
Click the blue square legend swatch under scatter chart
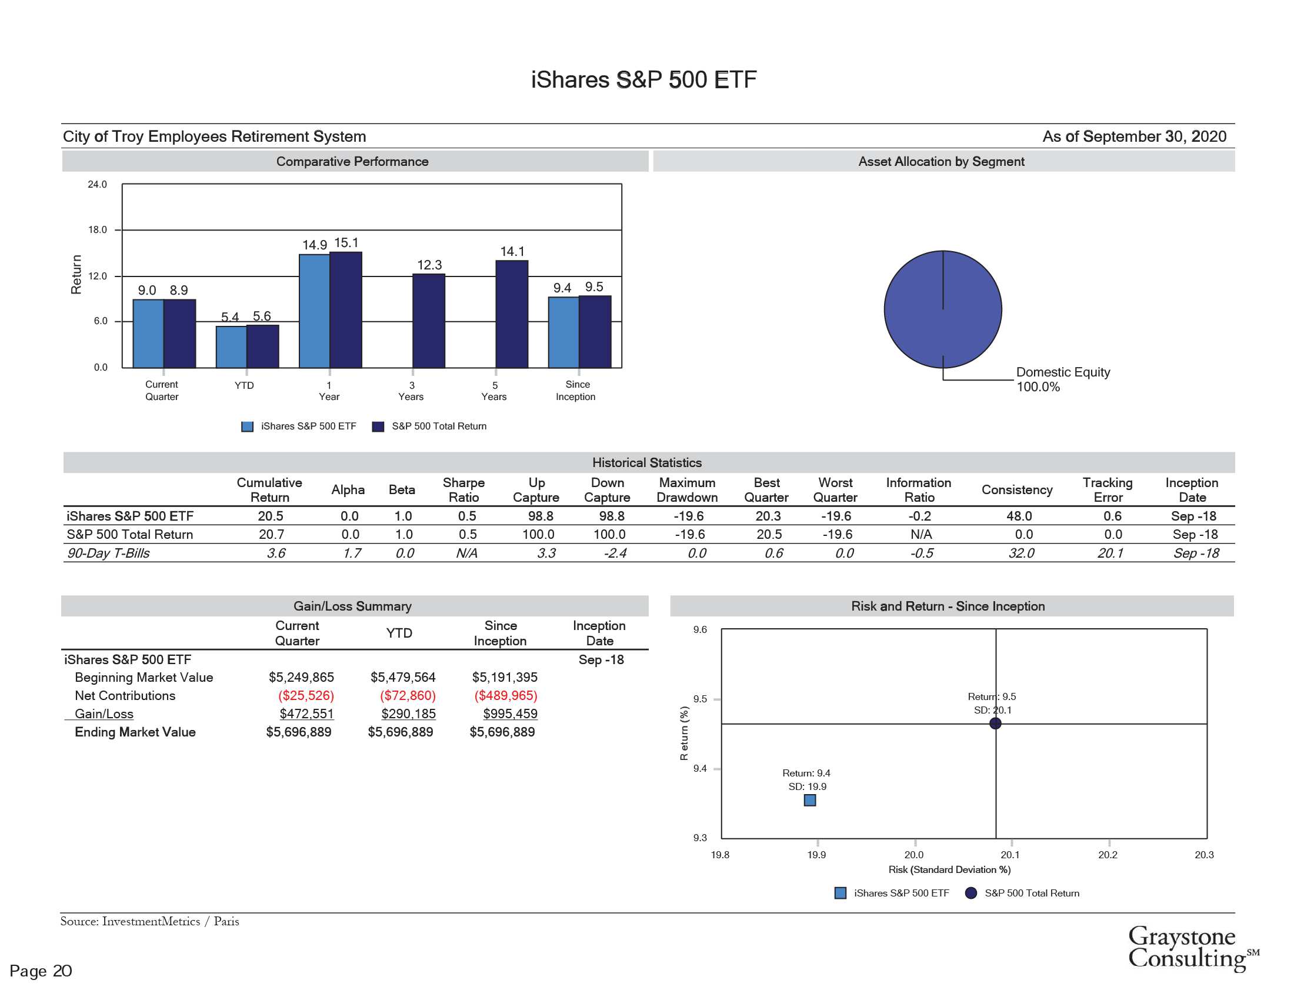pyautogui.click(x=840, y=893)
